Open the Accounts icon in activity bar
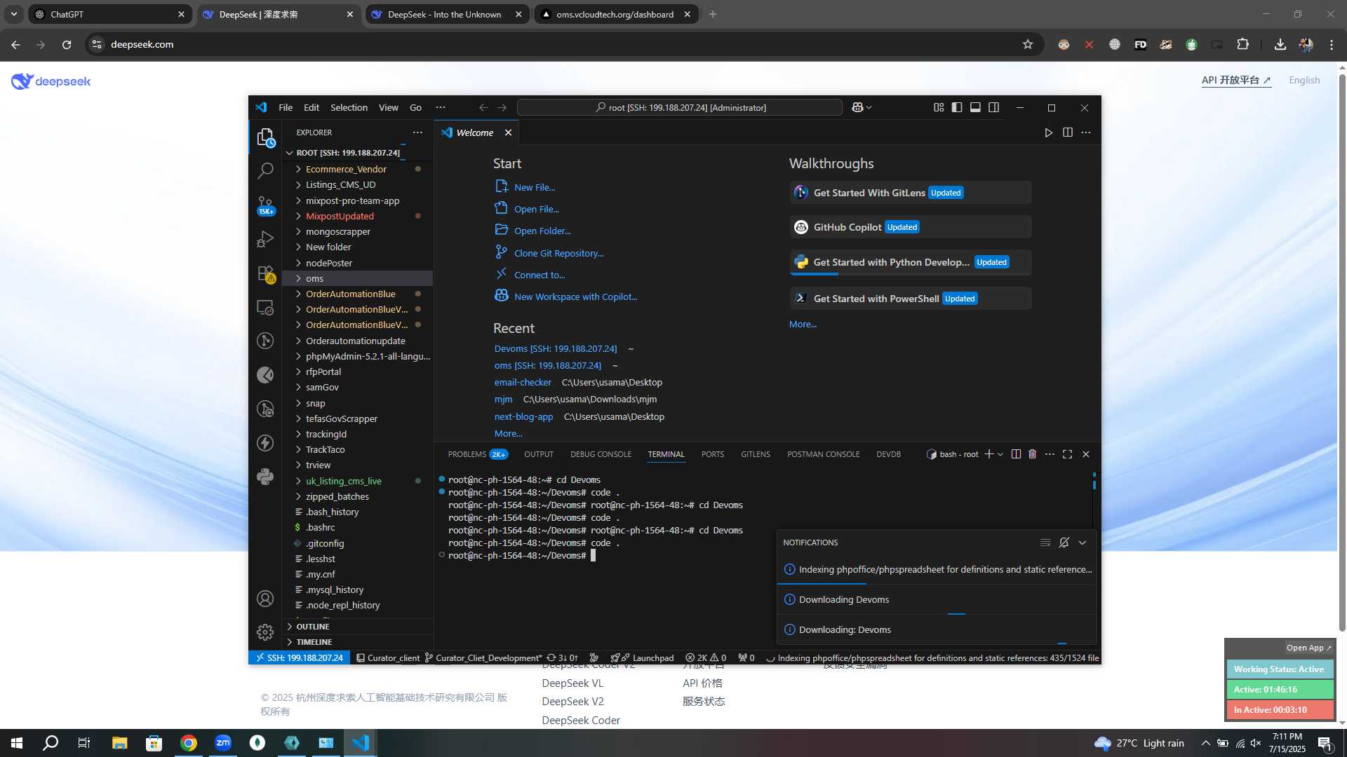1347x757 pixels. click(x=265, y=599)
